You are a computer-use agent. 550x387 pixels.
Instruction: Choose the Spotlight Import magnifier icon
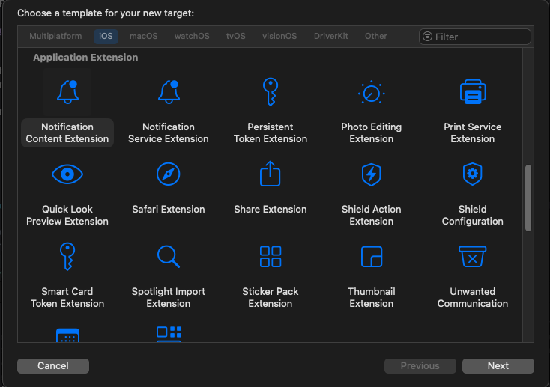click(x=169, y=257)
